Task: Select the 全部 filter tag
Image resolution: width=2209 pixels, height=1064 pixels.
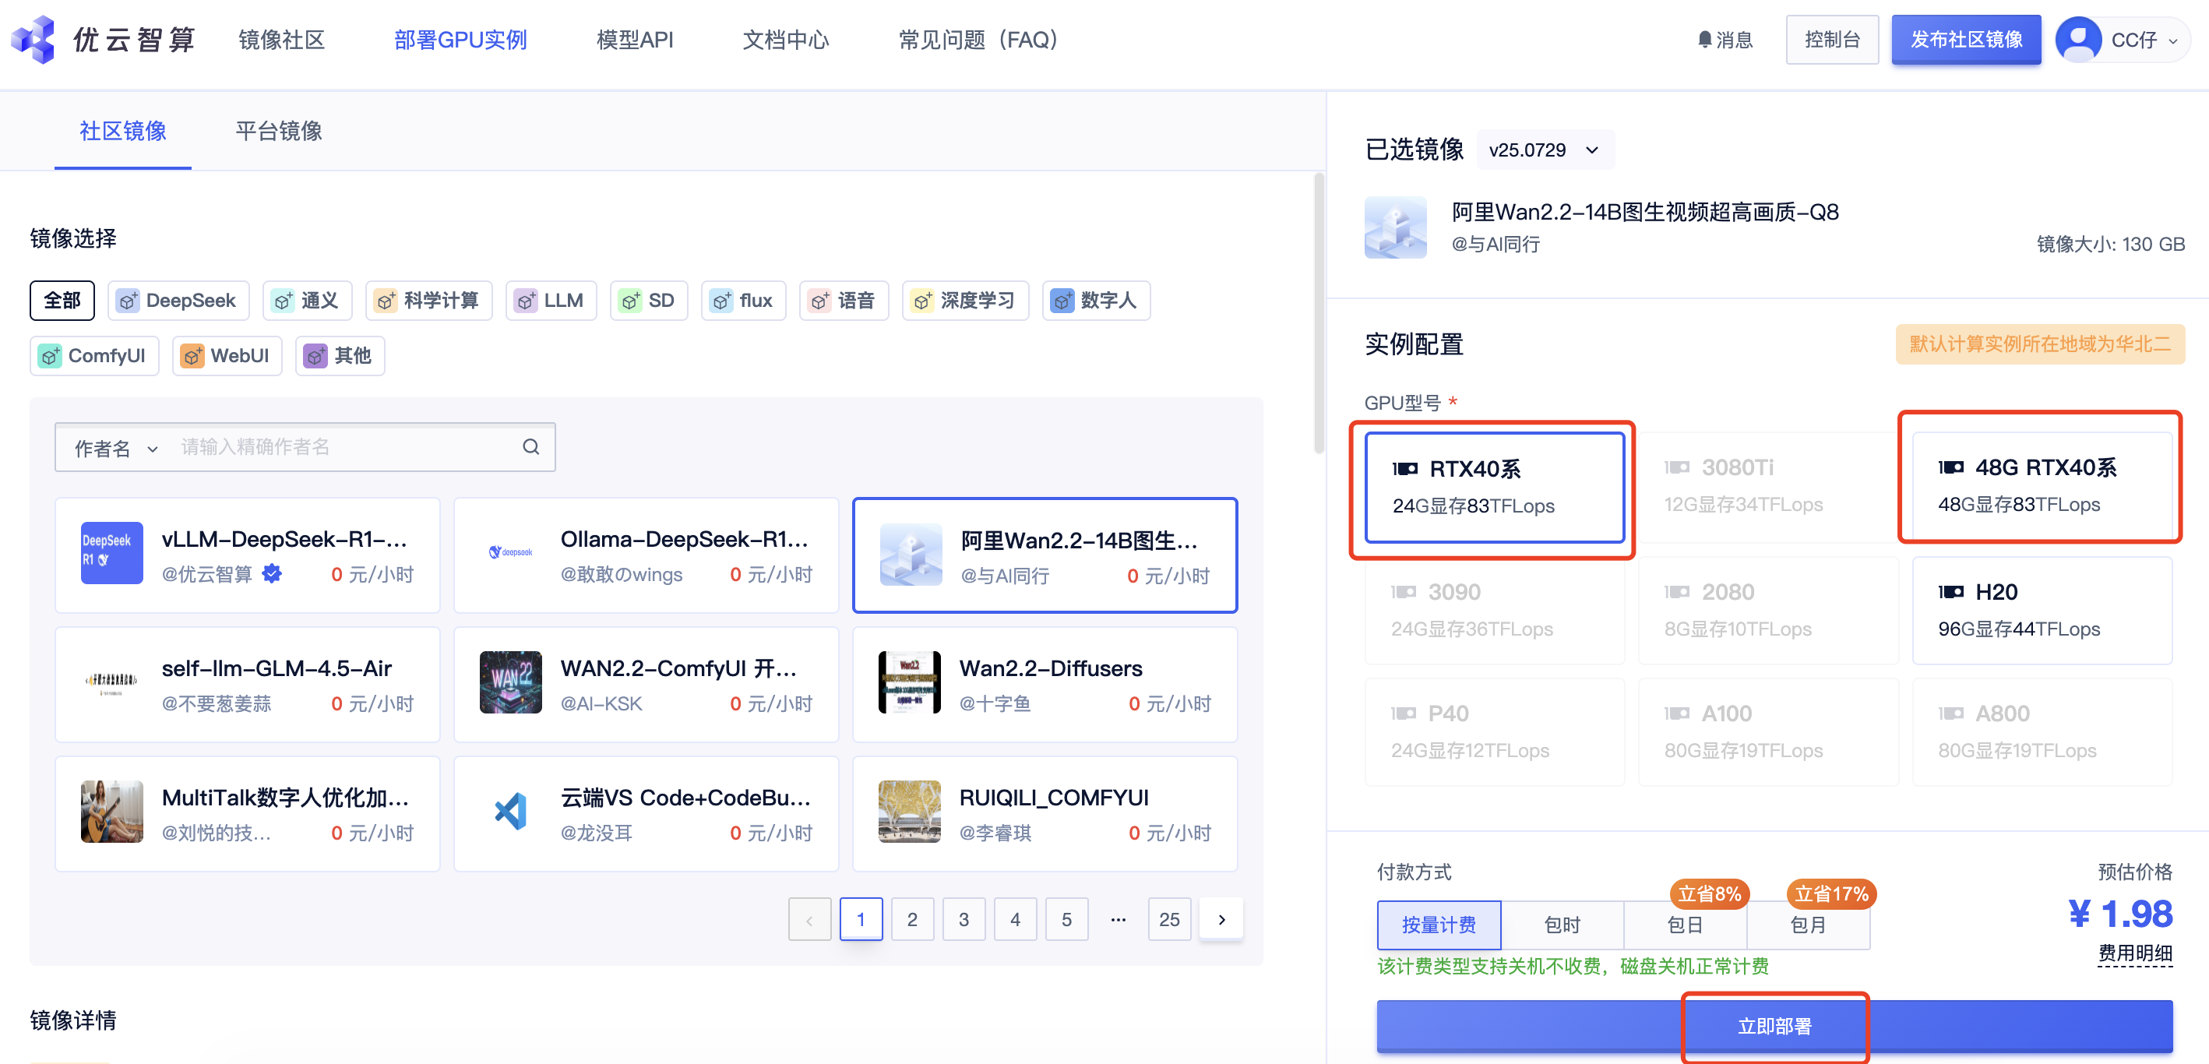Action: tap(62, 301)
